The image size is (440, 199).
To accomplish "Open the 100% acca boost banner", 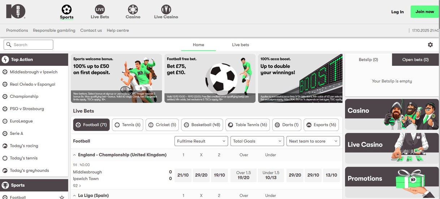I will (x=300, y=78).
